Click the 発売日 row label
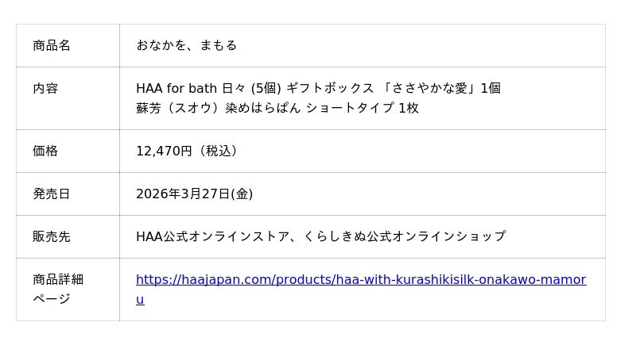636x345 pixels. (52, 194)
